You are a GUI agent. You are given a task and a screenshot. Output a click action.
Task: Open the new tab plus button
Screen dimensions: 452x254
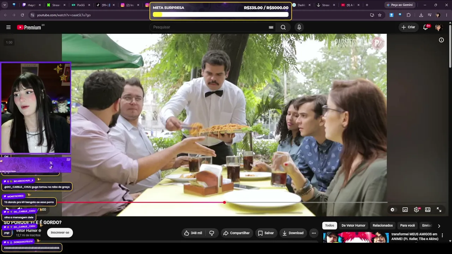[x=367, y=5]
